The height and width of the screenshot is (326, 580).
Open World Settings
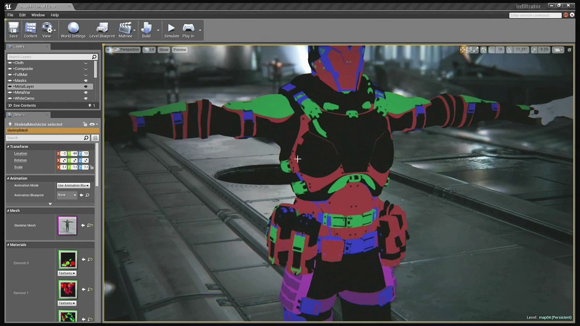(73, 30)
